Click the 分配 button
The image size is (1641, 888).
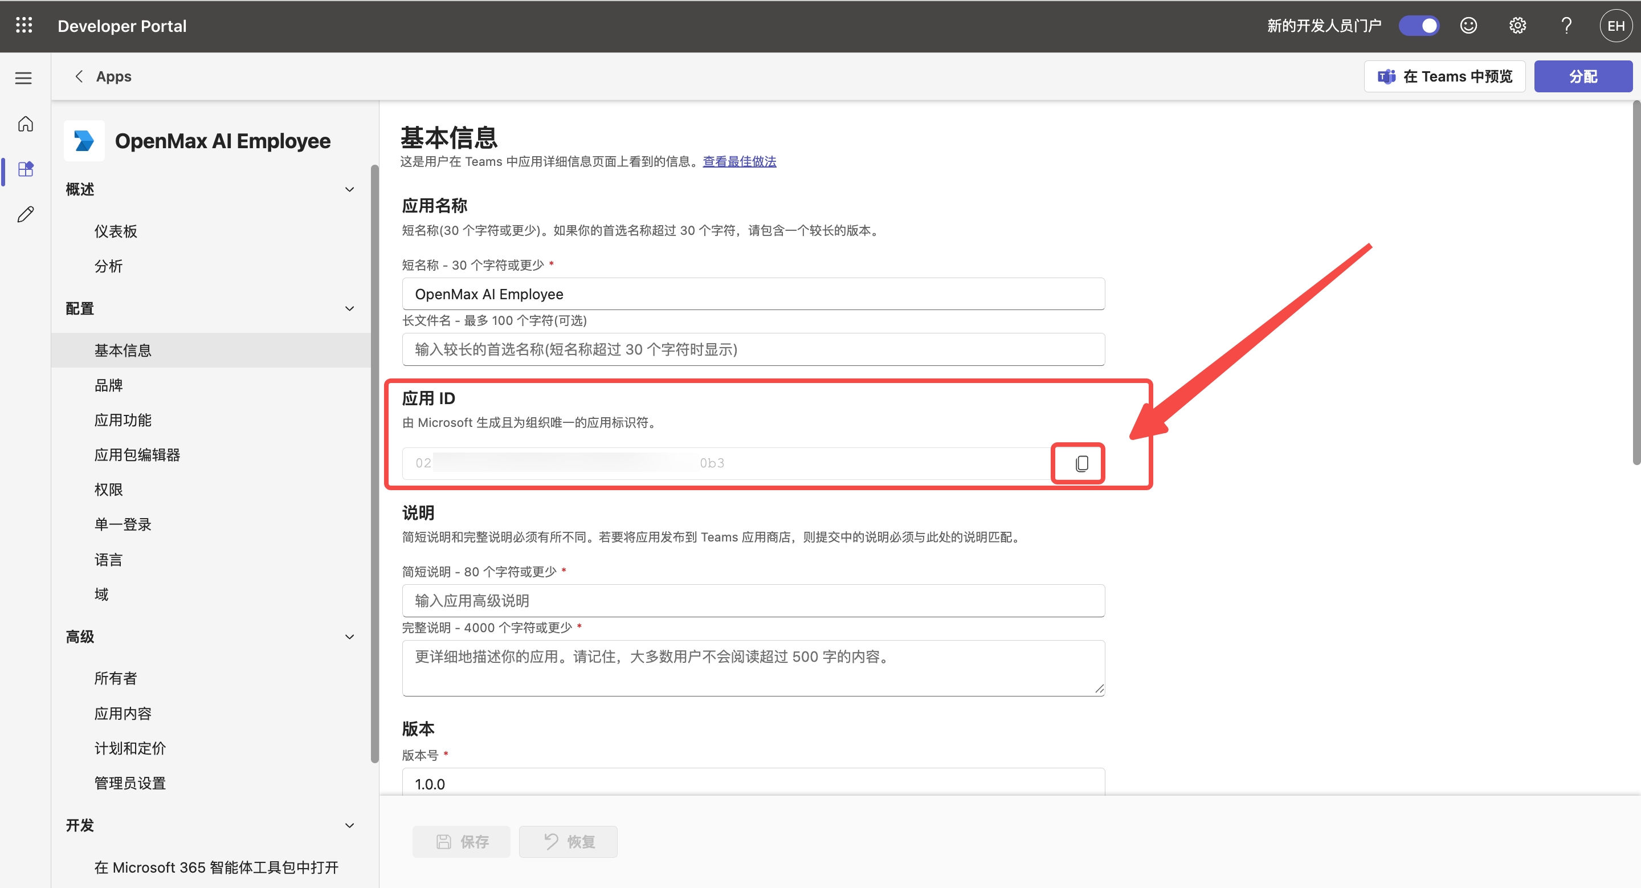pyautogui.click(x=1583, y=76)
